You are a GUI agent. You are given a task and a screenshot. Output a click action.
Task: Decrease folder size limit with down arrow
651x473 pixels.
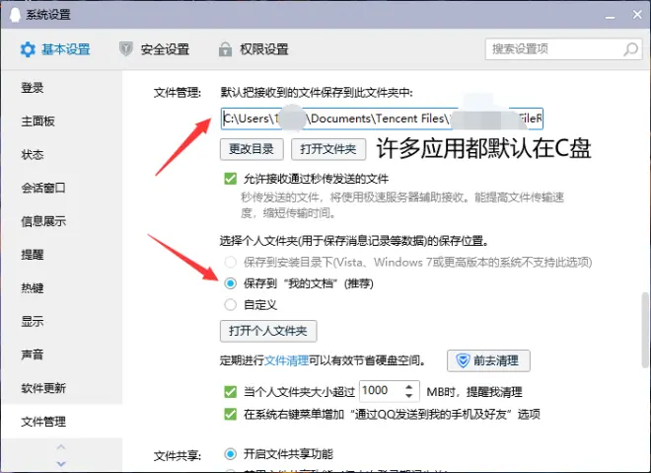pyautogui.click(x=409, y=396)
